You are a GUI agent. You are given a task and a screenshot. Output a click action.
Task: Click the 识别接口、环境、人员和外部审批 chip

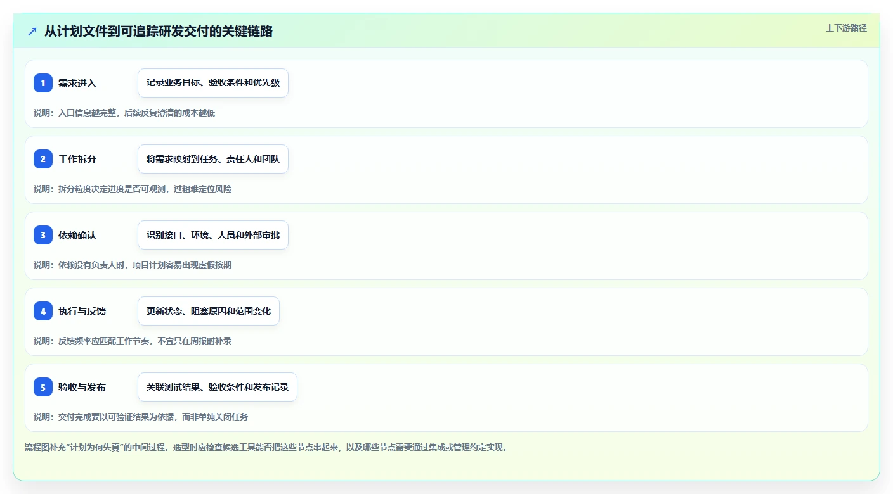point(213,235)
